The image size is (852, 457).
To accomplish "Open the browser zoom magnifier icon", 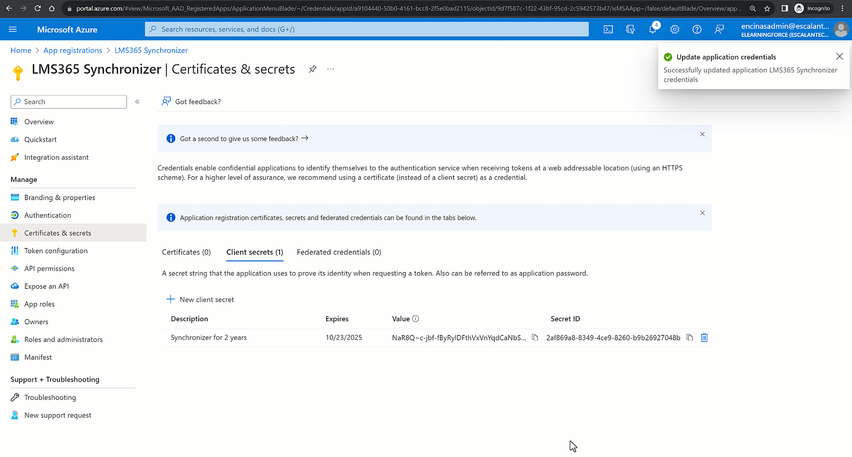I will tap(753, 8).
